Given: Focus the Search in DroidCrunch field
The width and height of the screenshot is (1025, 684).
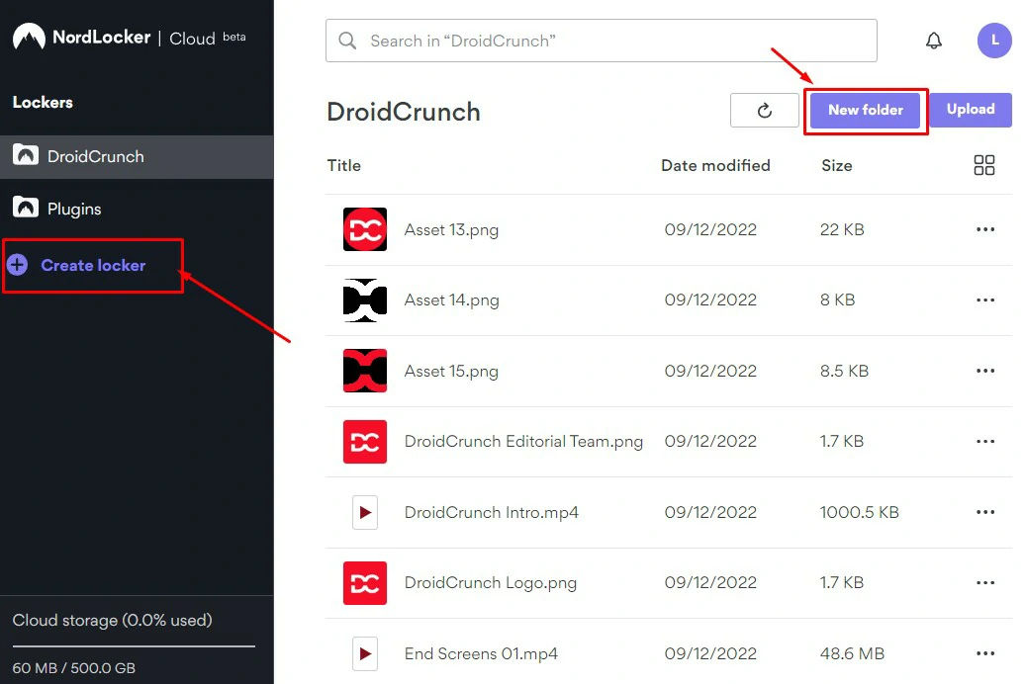Looking at the screenshot, I should coord(601,41).
